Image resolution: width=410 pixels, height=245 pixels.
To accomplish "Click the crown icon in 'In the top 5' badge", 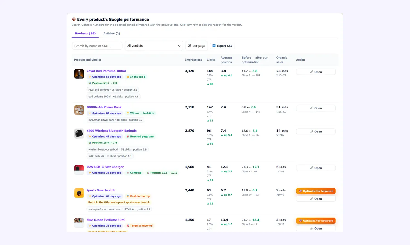I will click(128, 77).
